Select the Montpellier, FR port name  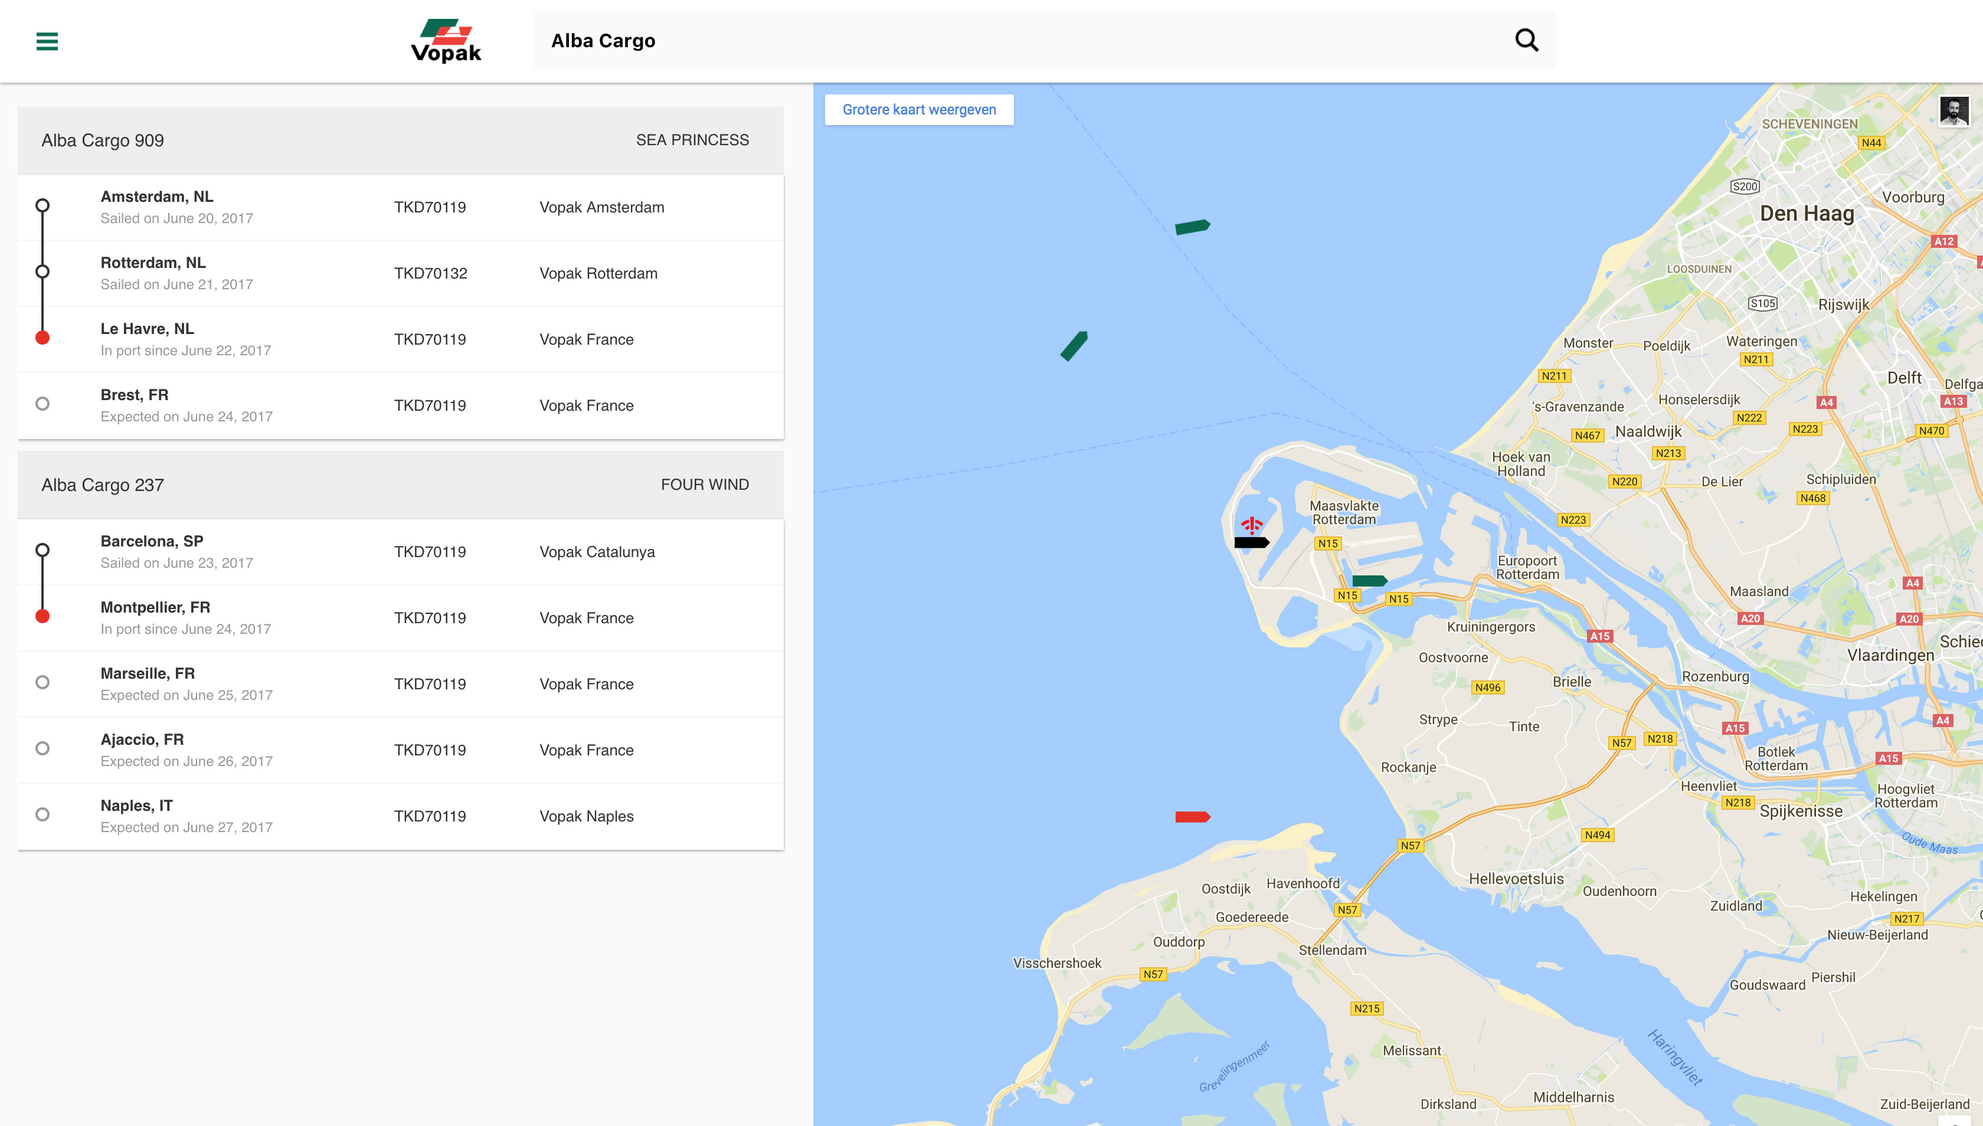click(155, 608)
